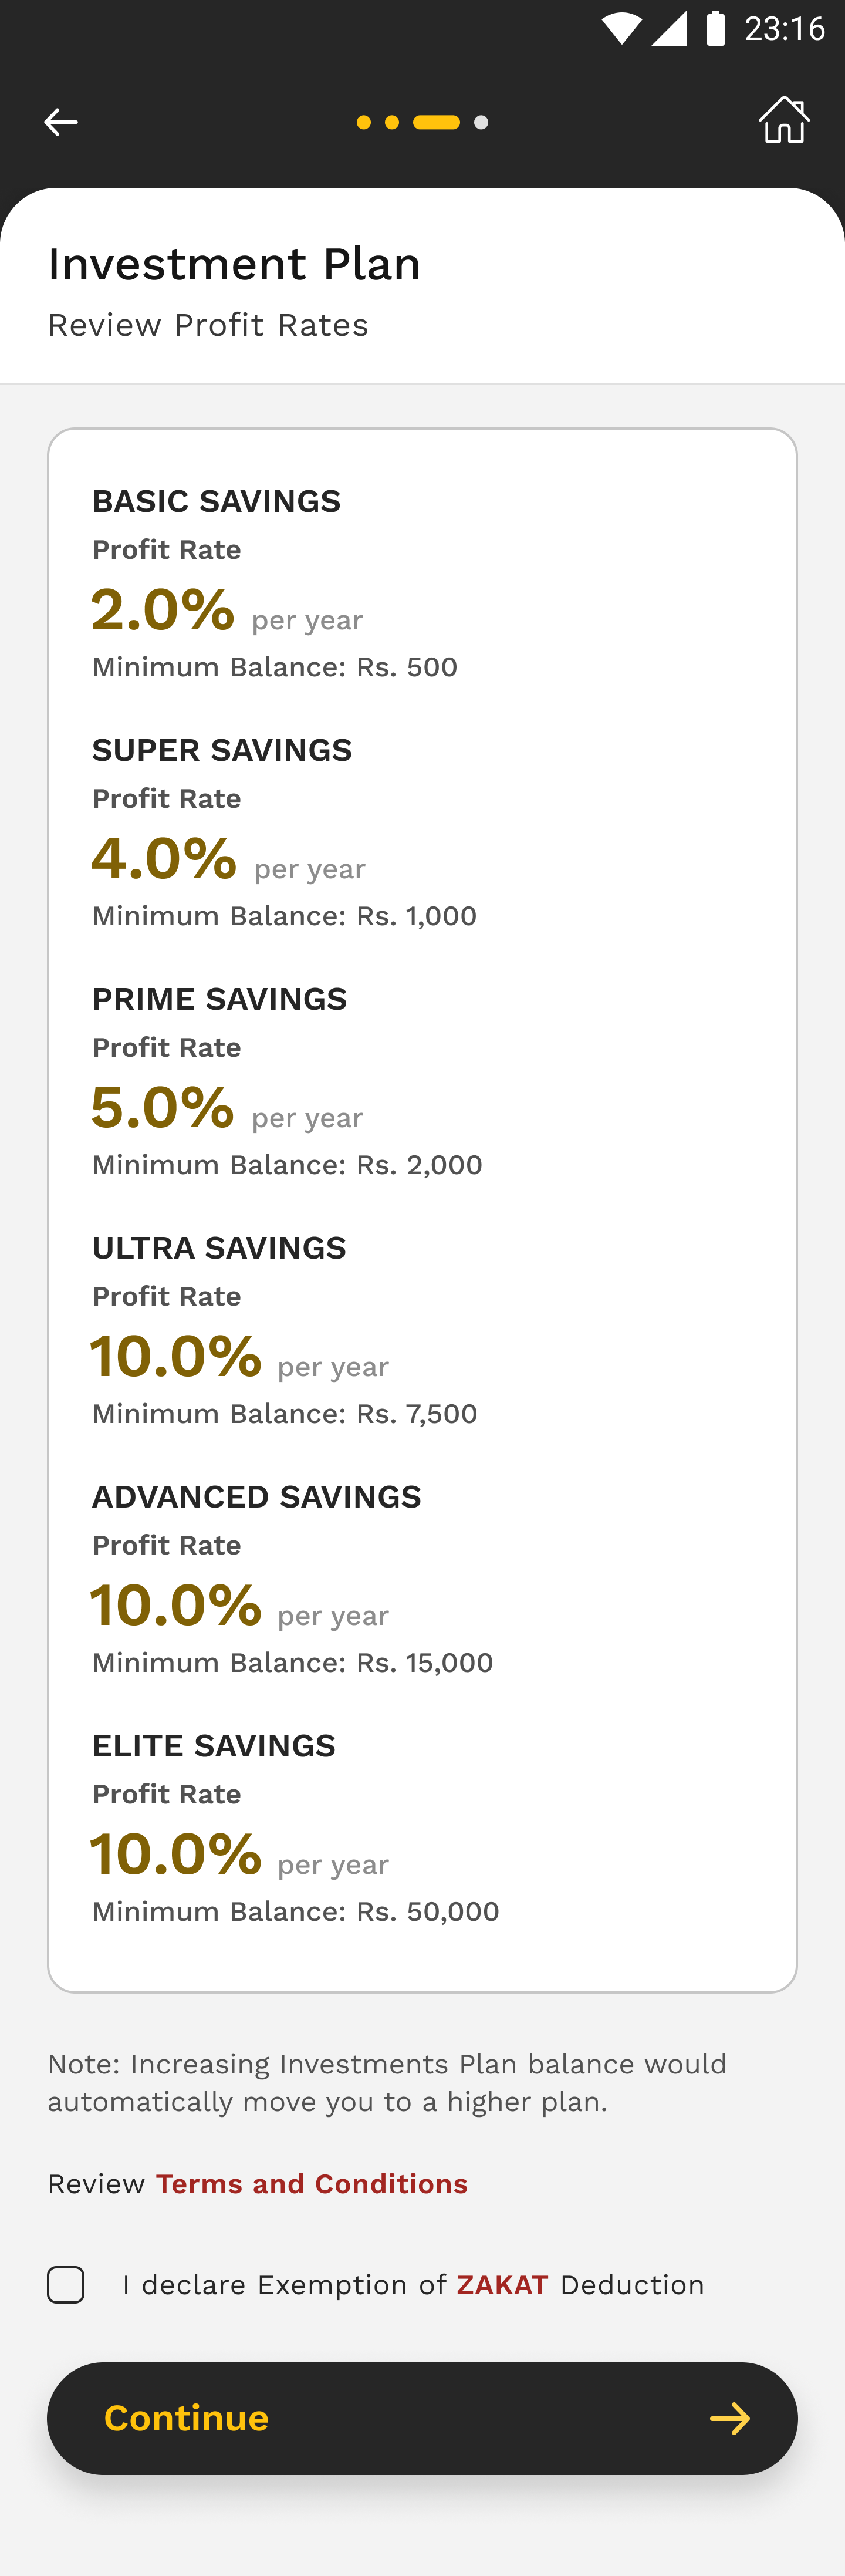Tap the active elongated progress indicator
Screen dimensions: 845x2576
click(x=437, y=122)
